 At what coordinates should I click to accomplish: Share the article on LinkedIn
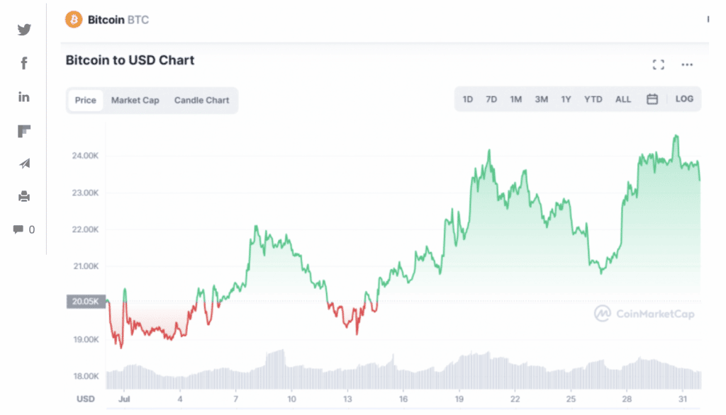pos(23,97)
